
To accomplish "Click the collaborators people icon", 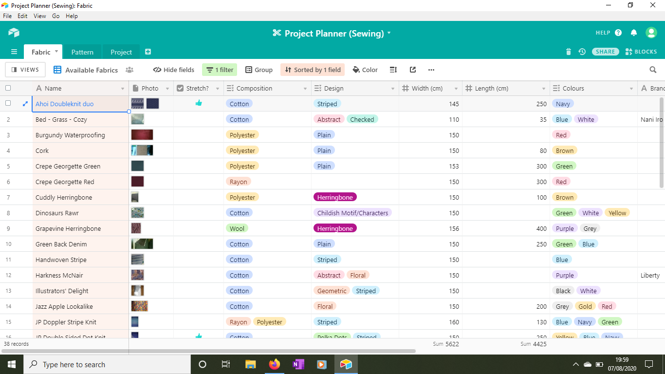I will click(x=129, y=70).
